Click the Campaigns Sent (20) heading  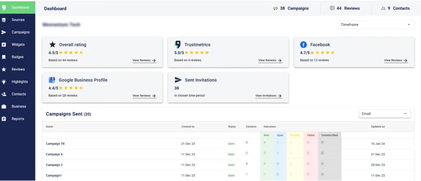point(69,114)
